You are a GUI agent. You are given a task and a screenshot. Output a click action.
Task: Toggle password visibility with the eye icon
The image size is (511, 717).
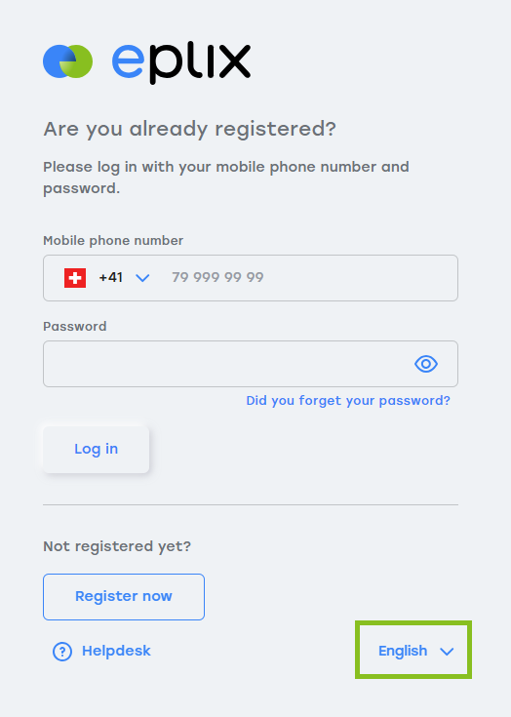426,364
